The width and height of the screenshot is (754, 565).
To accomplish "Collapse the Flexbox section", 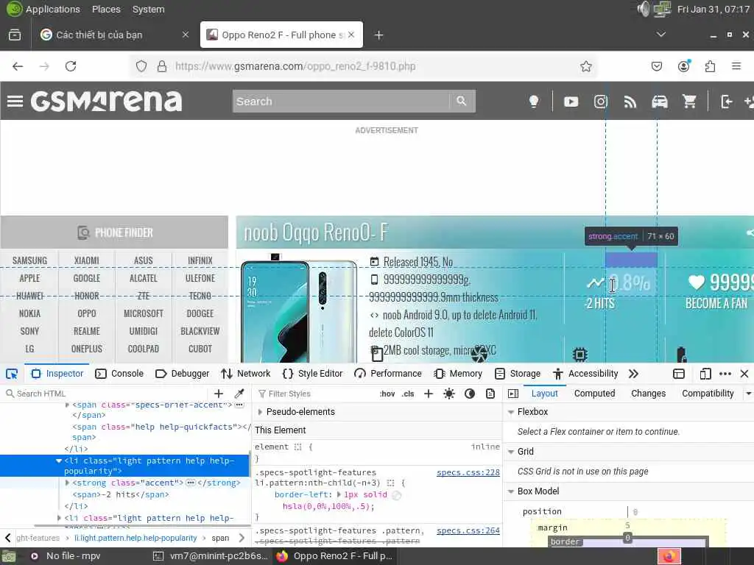I will (511, 412).
